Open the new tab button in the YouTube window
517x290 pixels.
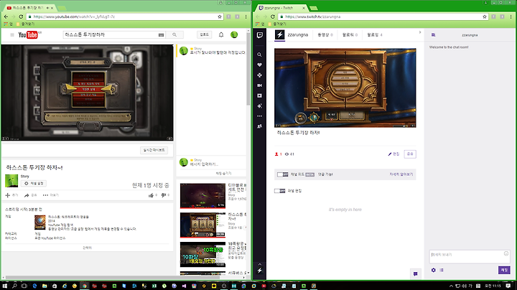62,8
